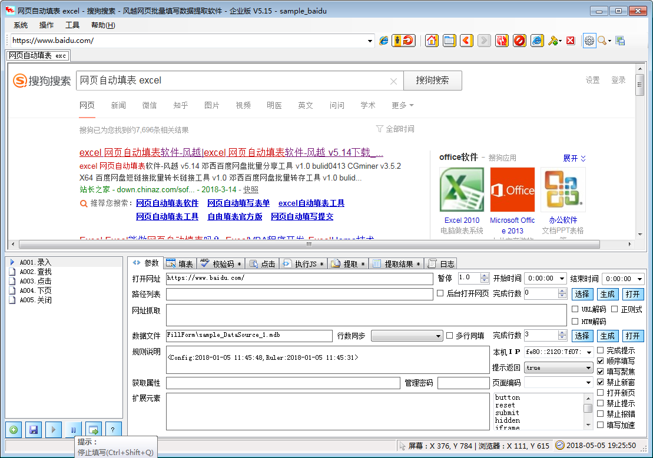
Task: Open the 页面编码 dropdown
Action: (x=588, y=383)
